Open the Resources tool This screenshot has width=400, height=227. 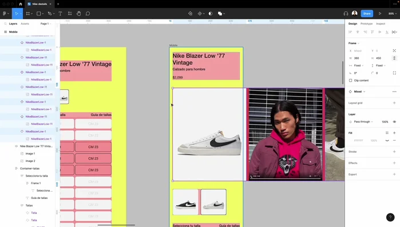(x=70, y=14)
